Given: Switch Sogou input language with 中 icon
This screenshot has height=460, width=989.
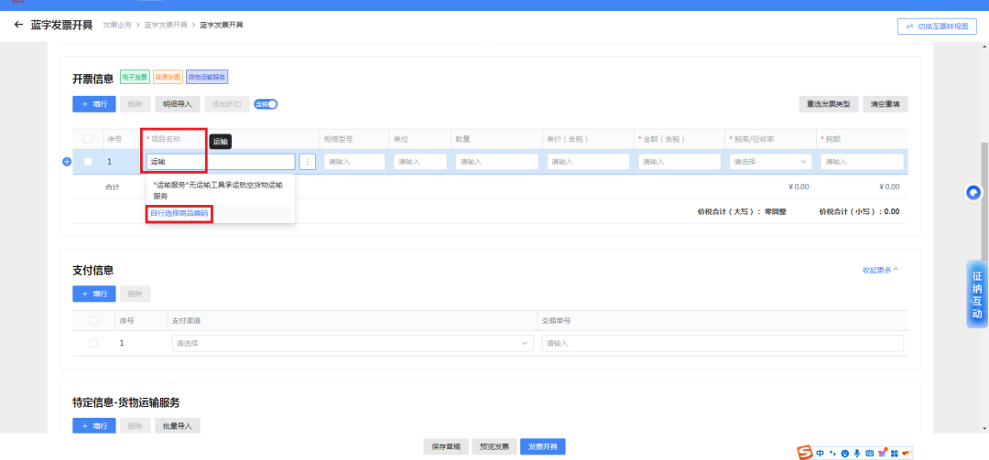Looking at the screenshot, I should tap(820, 453).
